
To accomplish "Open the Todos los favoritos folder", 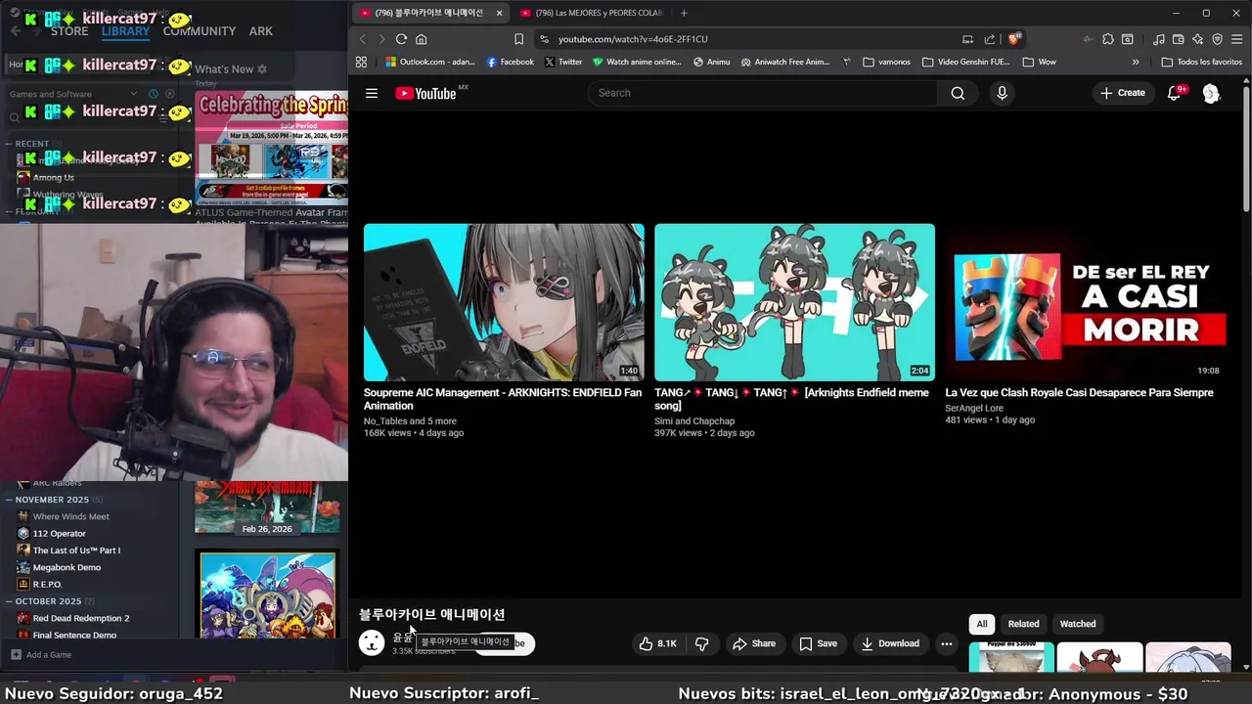I will (x=1201, y=62).
